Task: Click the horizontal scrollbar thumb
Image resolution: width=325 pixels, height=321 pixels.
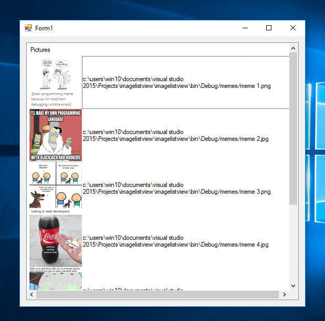Action: (x=158, y=294)
